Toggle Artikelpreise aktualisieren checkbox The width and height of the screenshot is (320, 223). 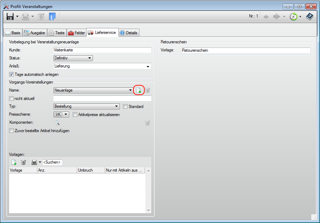tap(75, 115)
